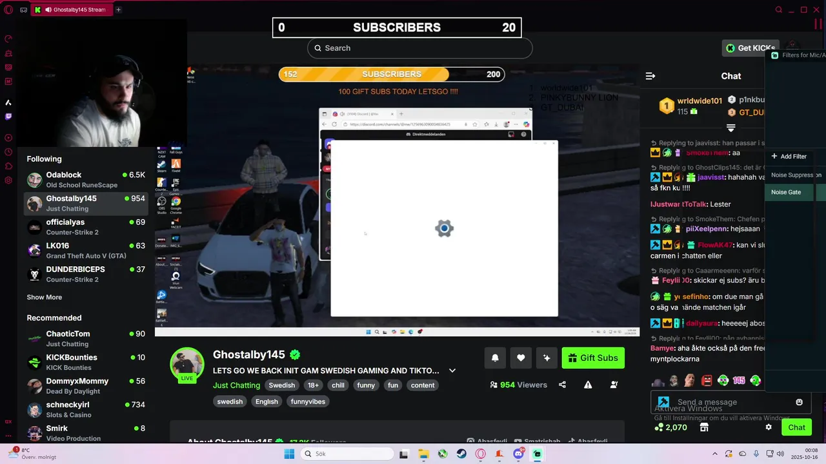
Task: Open KICKBounties recommended channel
Action: 86,362
